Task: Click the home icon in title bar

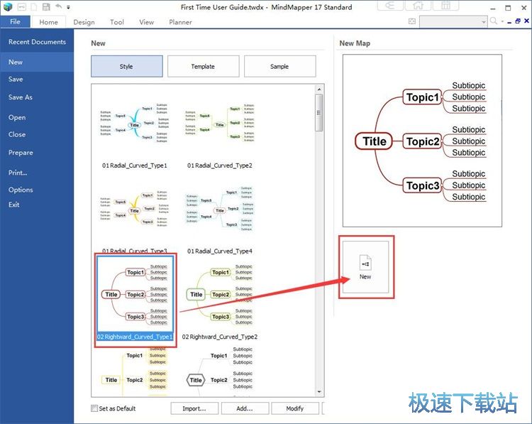Action: (418, 5)
